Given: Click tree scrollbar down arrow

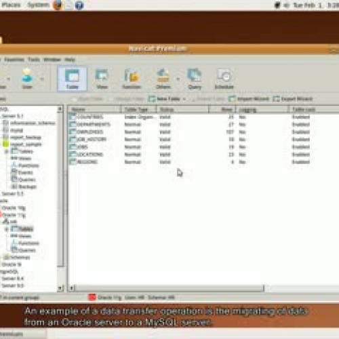Looking at the screenshot, I should click(60, 287).
